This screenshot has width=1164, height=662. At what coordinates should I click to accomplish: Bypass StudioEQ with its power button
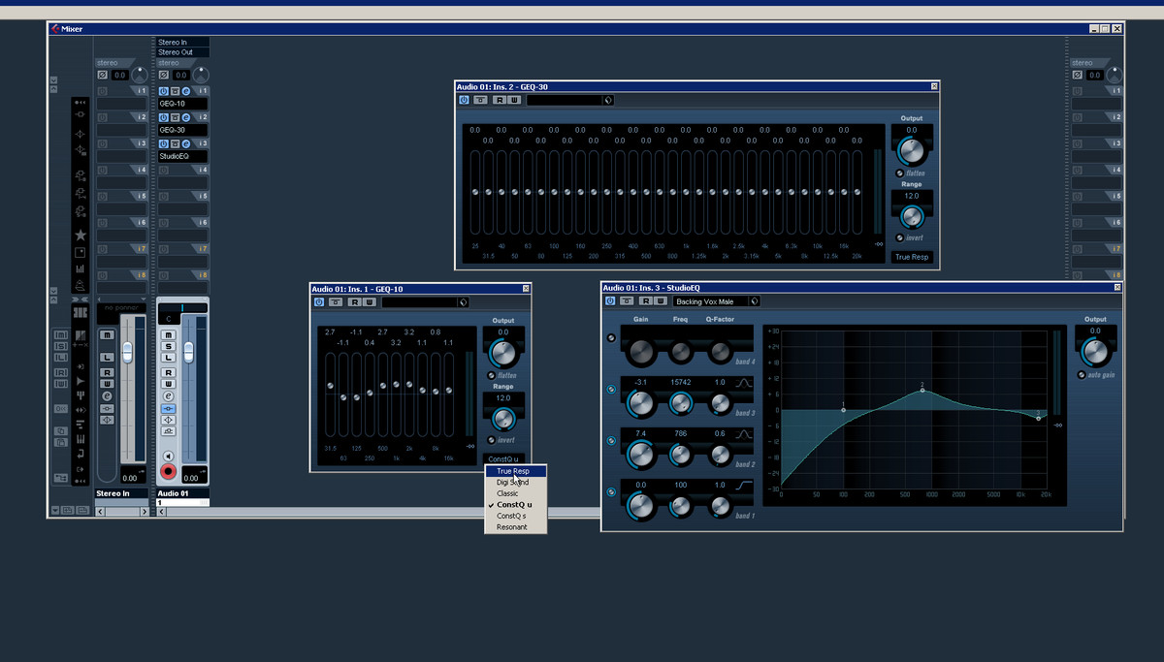point(610,301)
